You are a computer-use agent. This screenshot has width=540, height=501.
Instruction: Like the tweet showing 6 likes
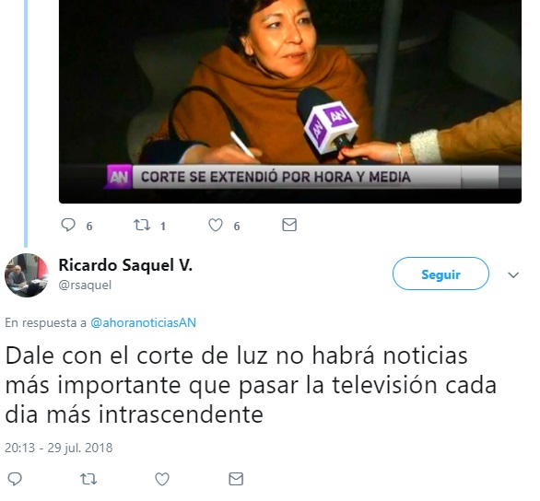pos(216,226)
